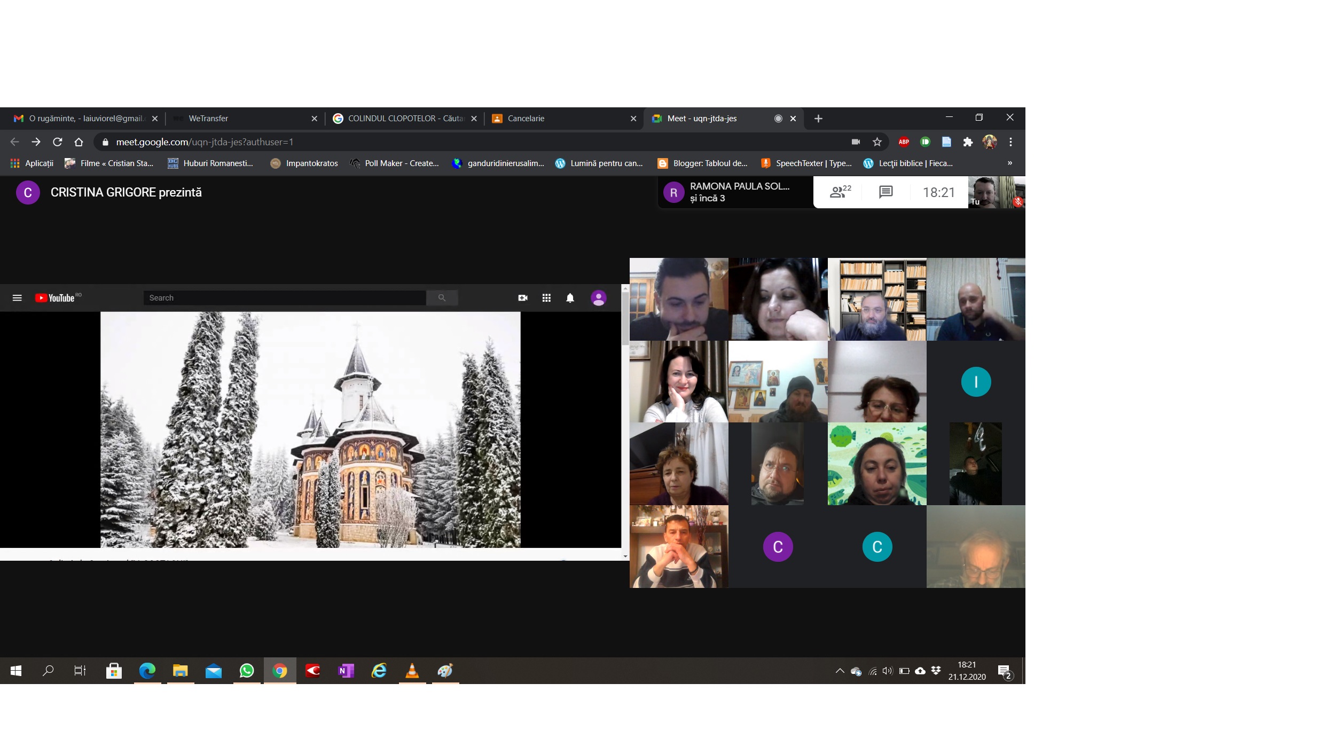Toggle camera permission icon in address bar

click(x=856, y=142)
